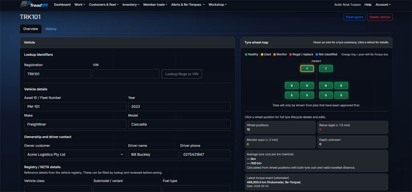The width and height of the screenshot is (412, 192).
Task: Switch to the History tab
Action: (51, 29)
